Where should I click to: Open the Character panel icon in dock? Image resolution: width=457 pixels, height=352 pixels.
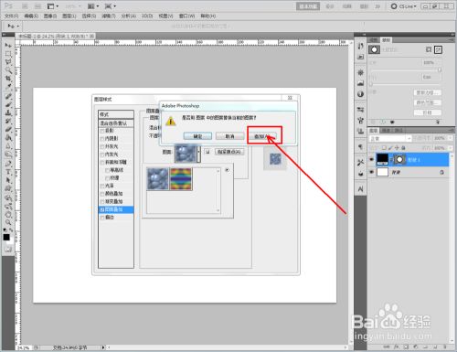tap(361, 189)
